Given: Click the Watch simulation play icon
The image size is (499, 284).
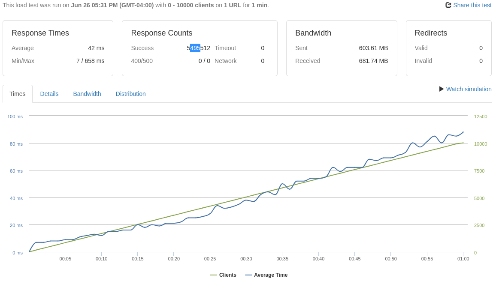Looking at the screenshot, I should (442, 89).
